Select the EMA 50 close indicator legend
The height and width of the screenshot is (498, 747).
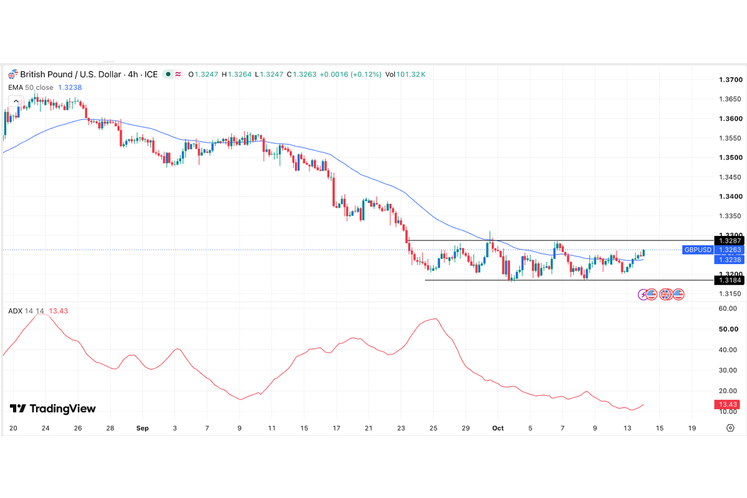click(x=31, y=88)
